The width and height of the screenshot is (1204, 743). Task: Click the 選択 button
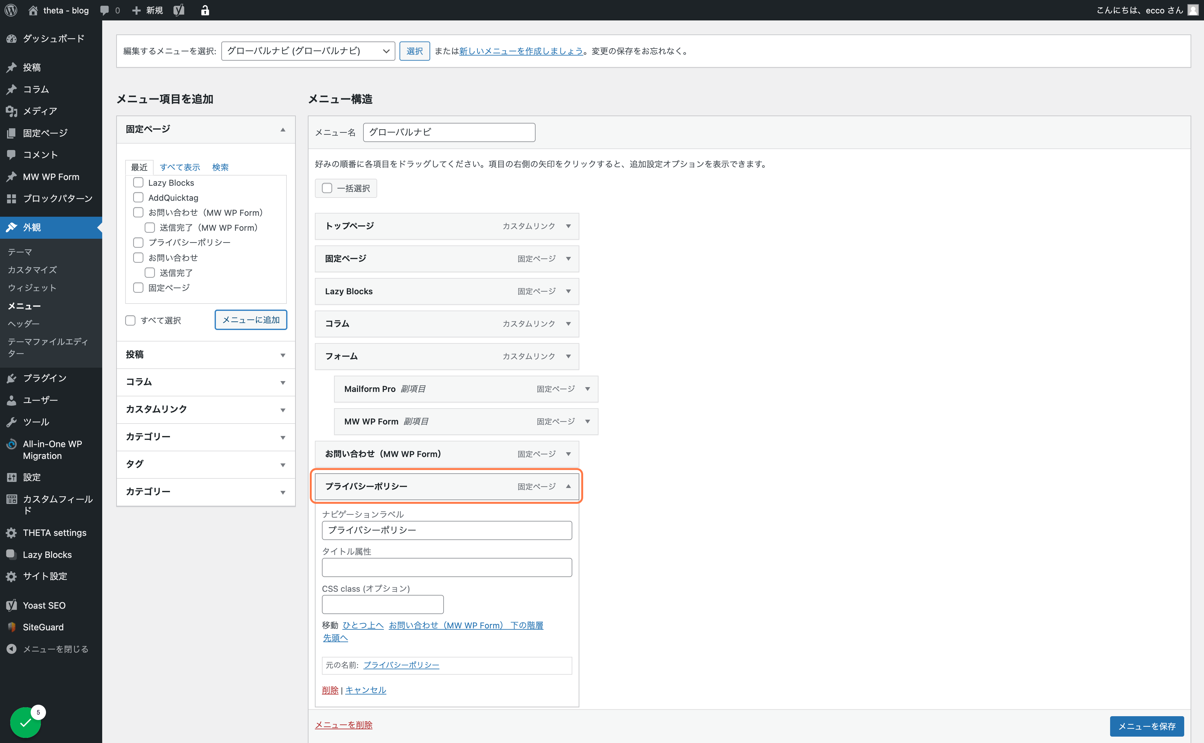point(415,51)
